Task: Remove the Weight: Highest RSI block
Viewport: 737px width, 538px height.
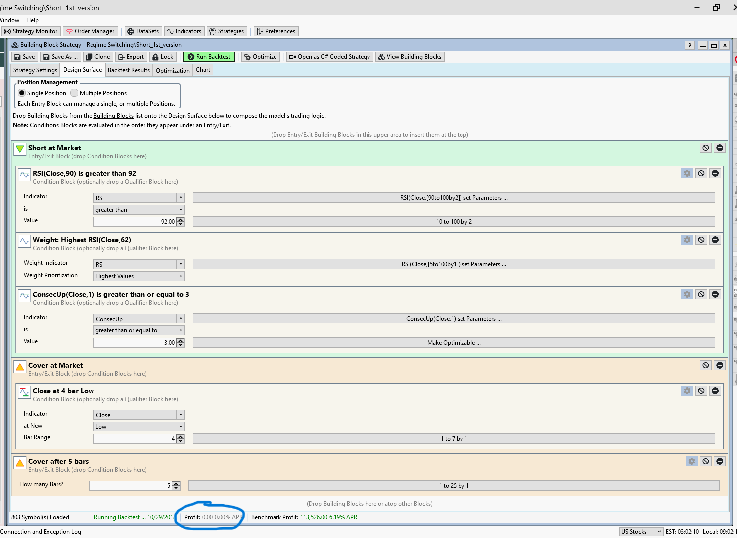Action: click(x=715, y=240)
